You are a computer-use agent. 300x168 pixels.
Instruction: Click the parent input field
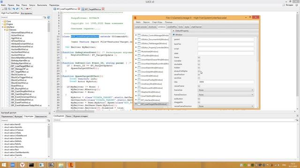(226, 39)
